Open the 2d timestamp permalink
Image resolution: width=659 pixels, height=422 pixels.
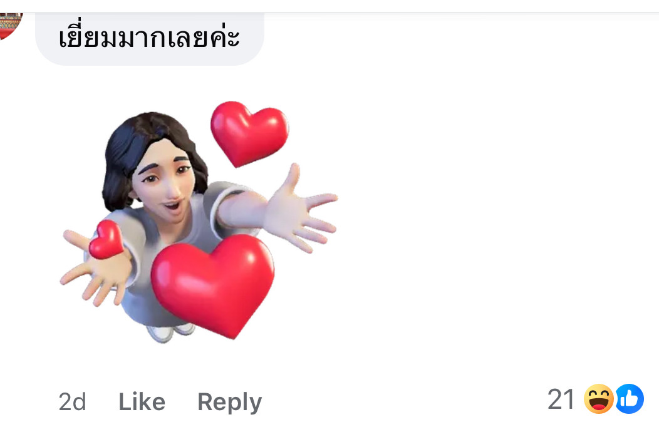click(x=72, y=402)
